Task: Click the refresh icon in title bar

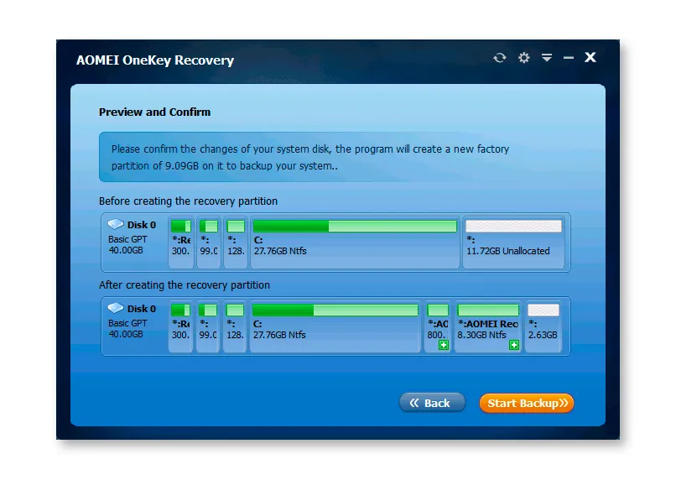Action: 500,58
